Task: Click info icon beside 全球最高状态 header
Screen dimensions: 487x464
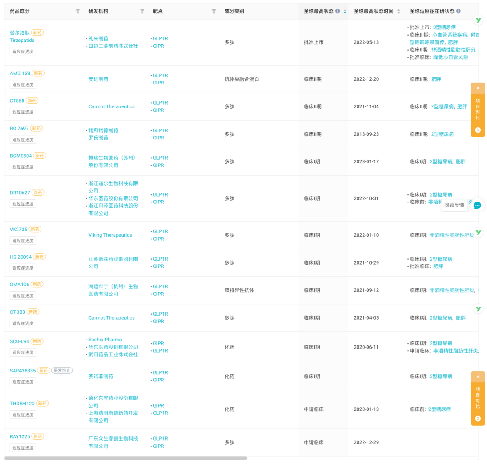Action: click(338, 11)
